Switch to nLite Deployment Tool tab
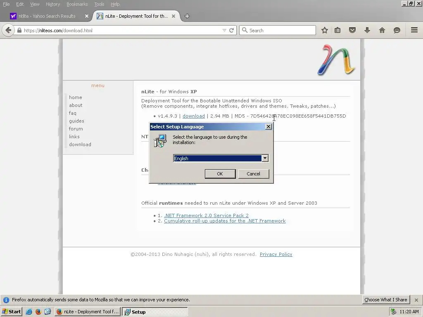Viewport: 423px width, 317px height. tap(136, 16)
